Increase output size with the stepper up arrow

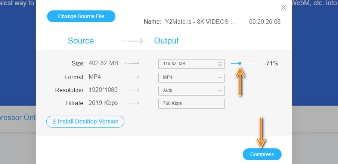coord(220,62)
